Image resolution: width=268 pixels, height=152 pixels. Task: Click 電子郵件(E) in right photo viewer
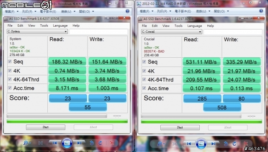point(183,11)
